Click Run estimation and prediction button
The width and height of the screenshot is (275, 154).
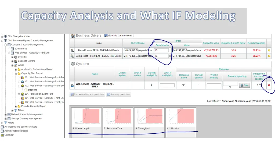point(87,94)
